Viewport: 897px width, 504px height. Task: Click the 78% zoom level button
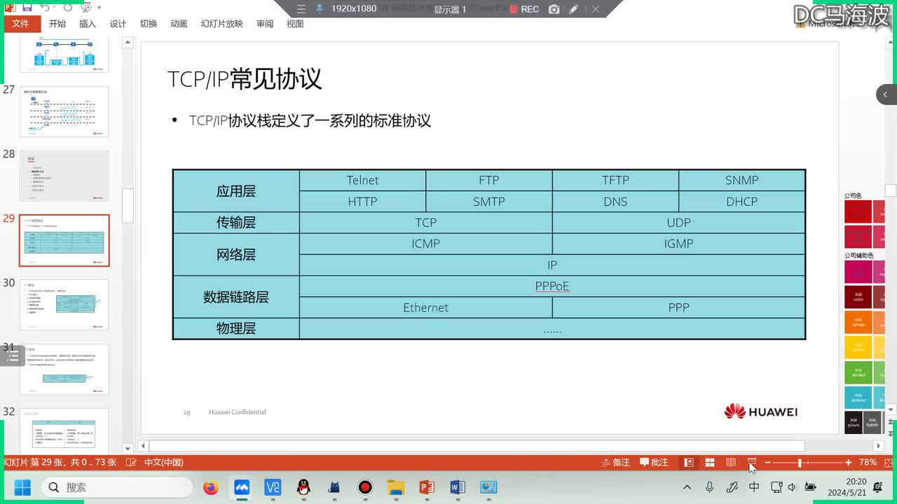pyautogui.click(x=868, y=463)
